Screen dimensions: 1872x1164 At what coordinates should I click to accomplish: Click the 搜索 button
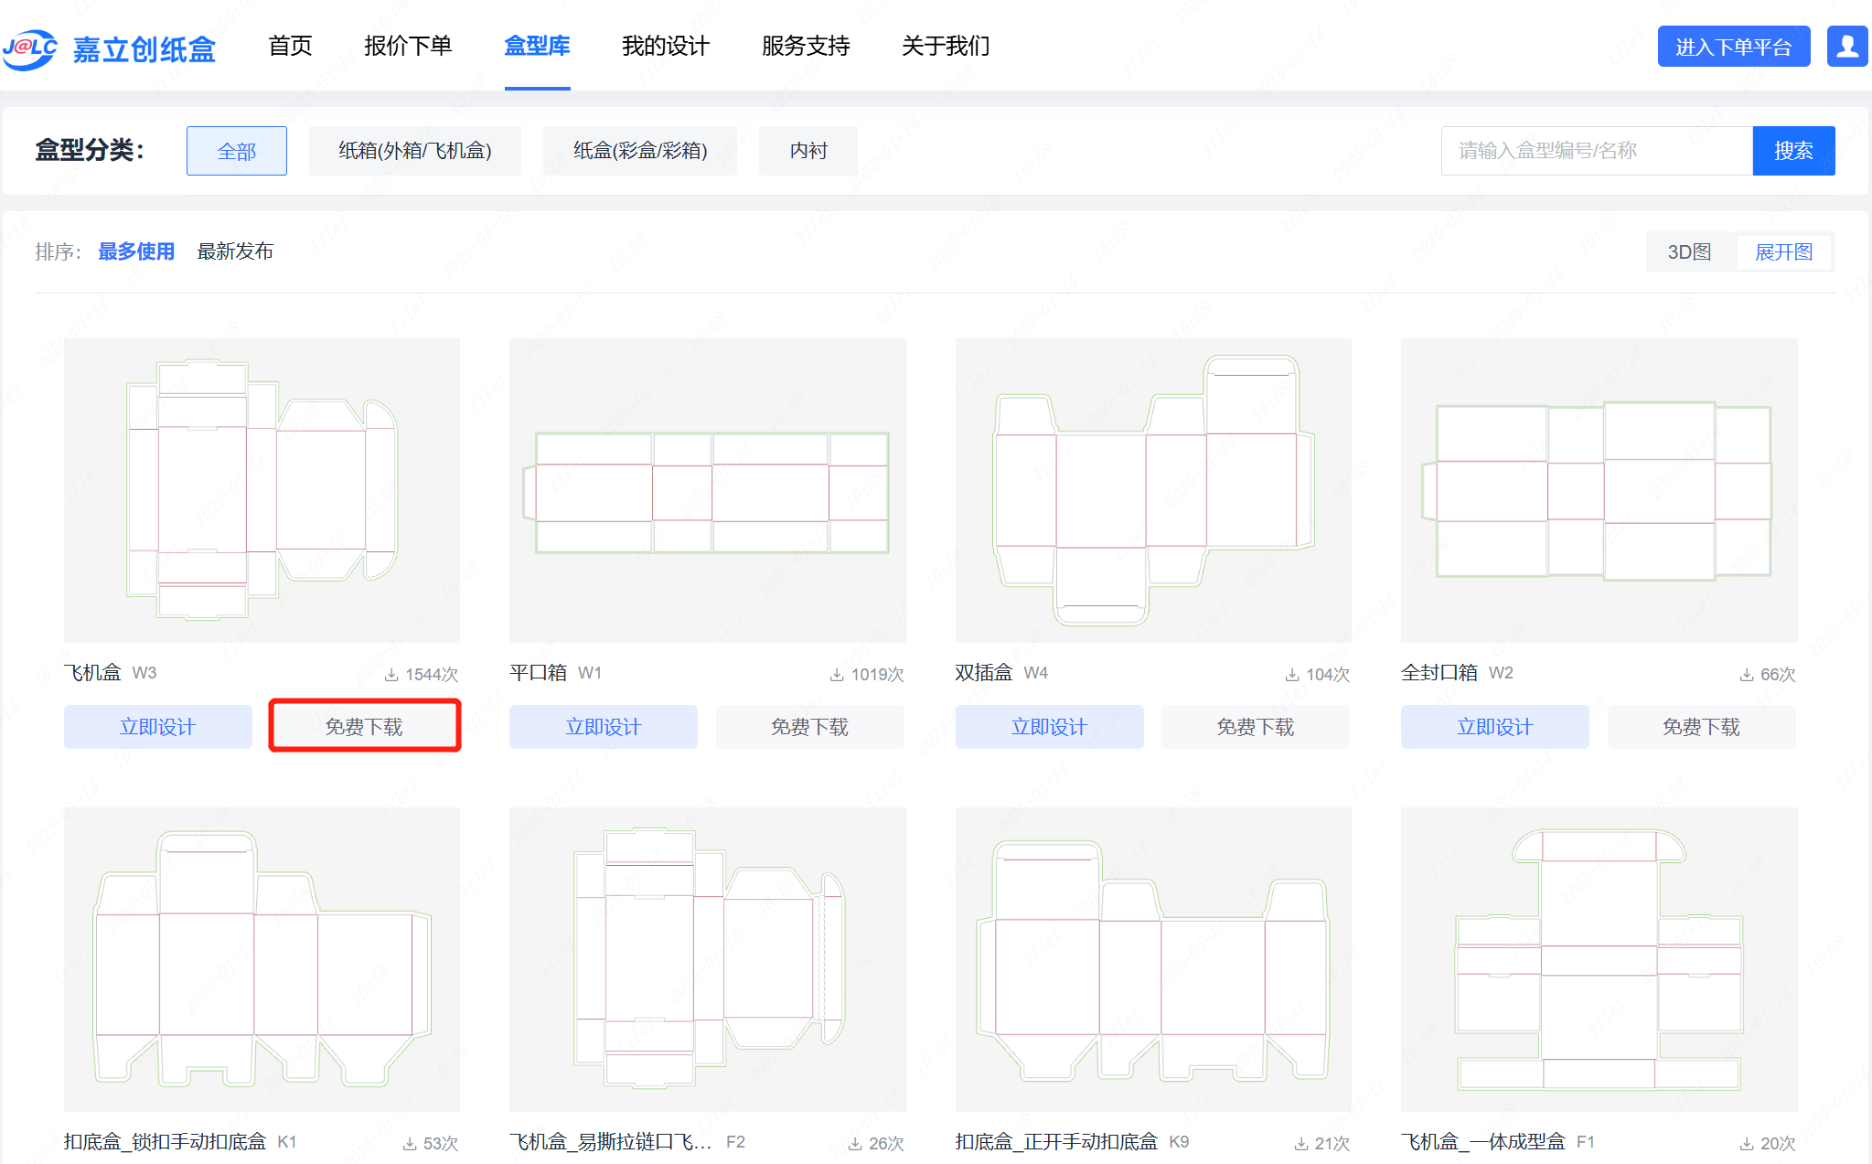pos(1793,151)
